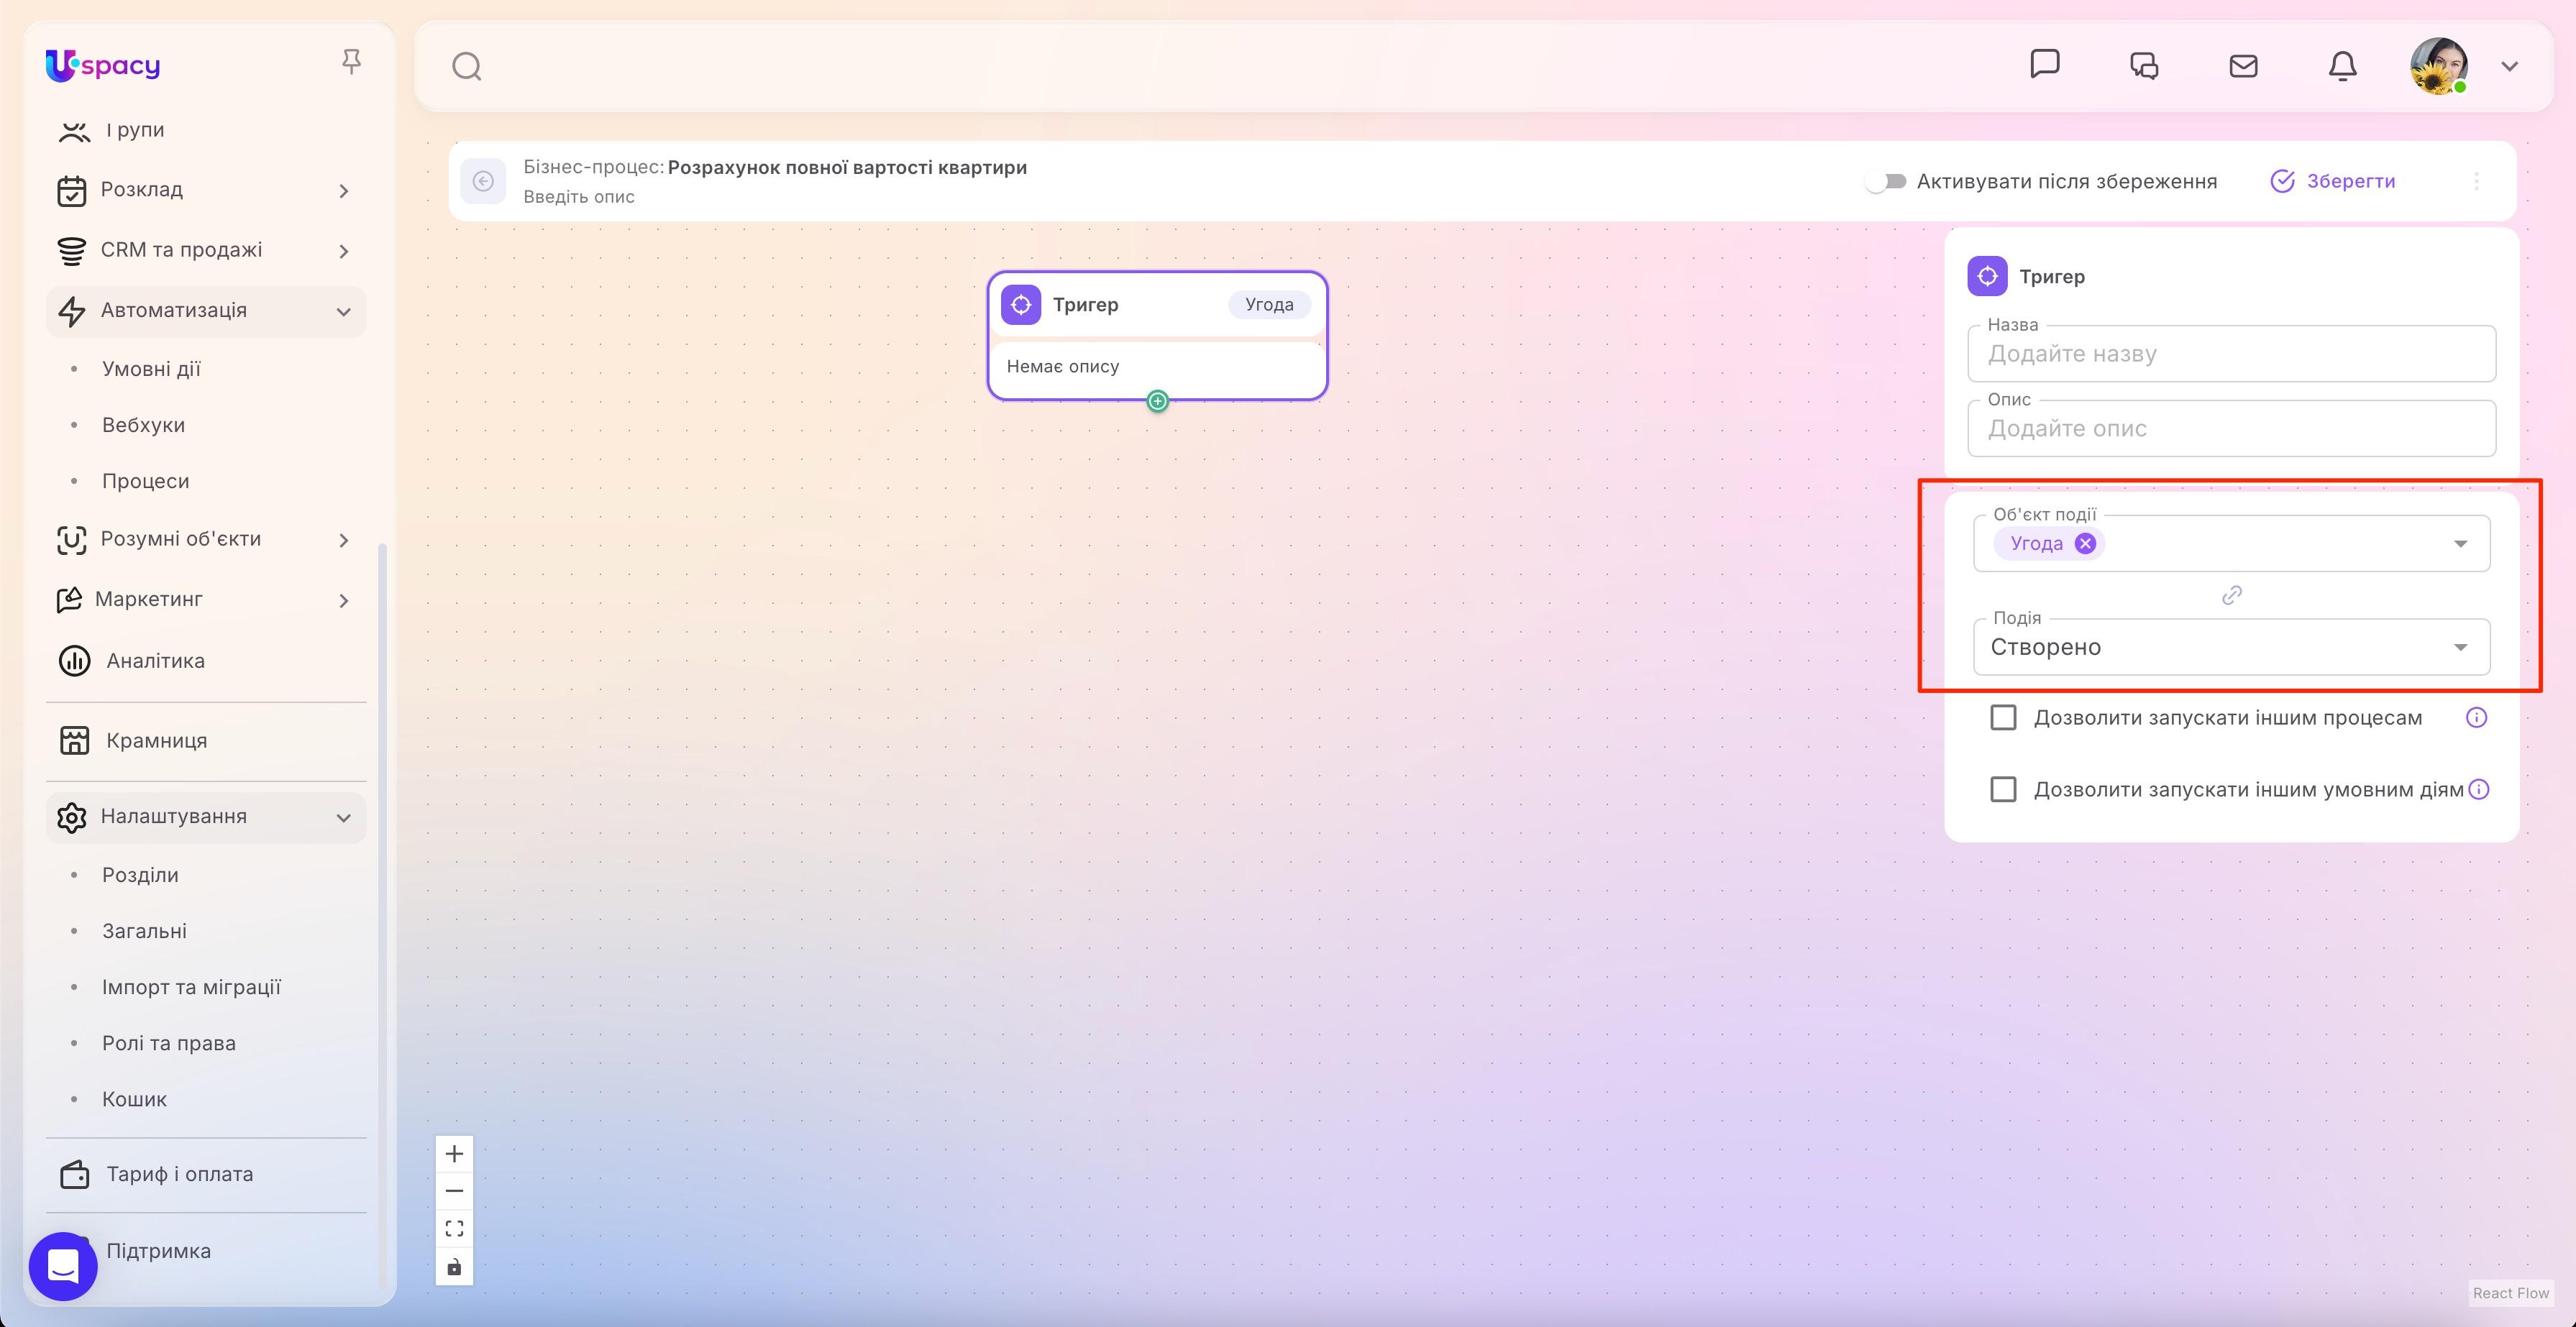2576x1327 pixels.
Task: Expand the Розклад chevron
Action: pyautogui.click(x=343, y=191)
